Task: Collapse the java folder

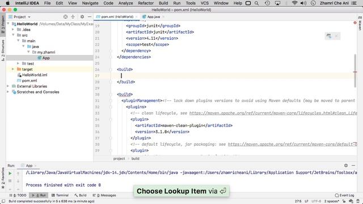Action: [23, 46]
